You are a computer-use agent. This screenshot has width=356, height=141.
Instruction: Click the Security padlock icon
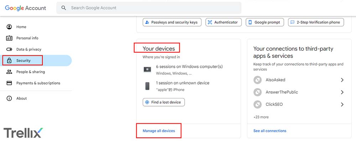point(9,60)
